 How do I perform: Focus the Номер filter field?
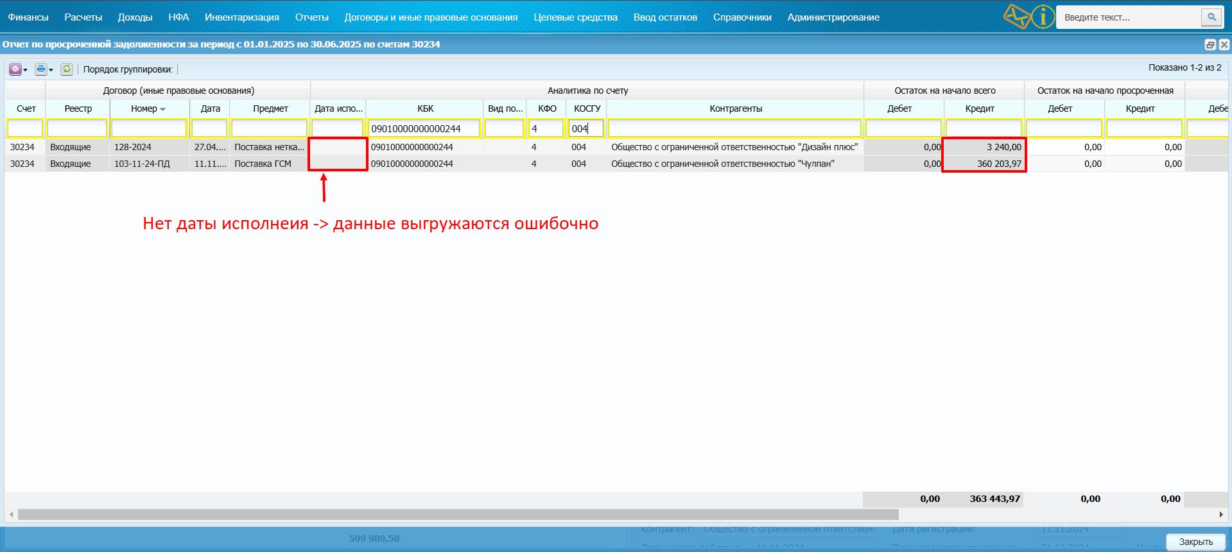pyautogui.click(x=149, y=128)
